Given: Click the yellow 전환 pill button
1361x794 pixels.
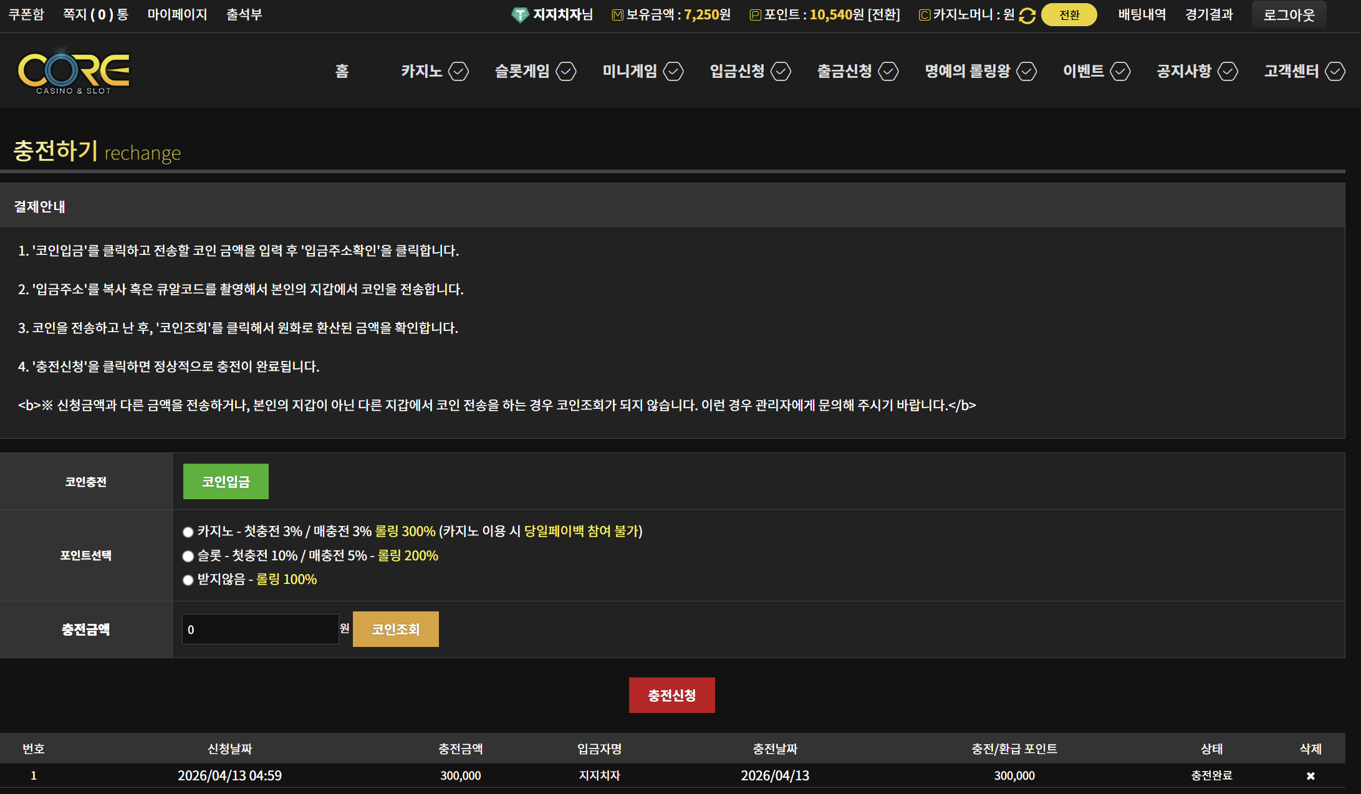Looking at the screenshot, I should 1069,15.
